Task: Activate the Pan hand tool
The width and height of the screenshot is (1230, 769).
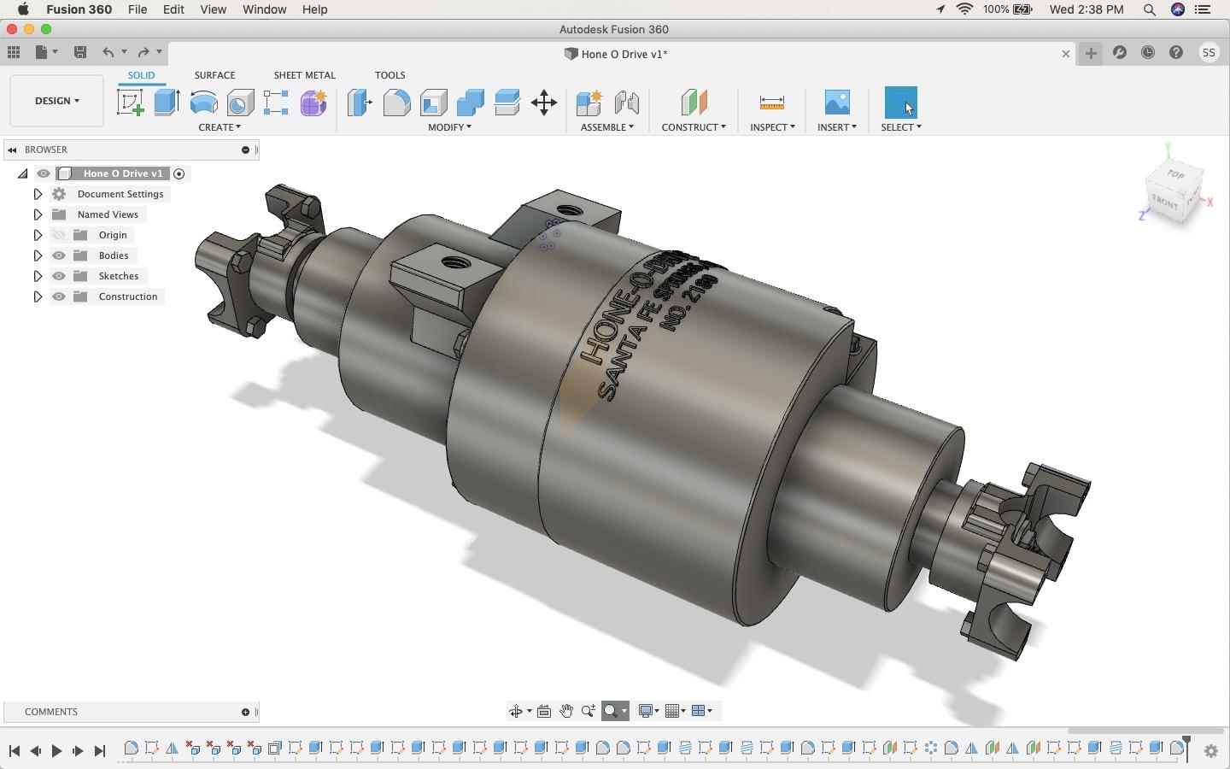Action: click(x=566, y=711)
